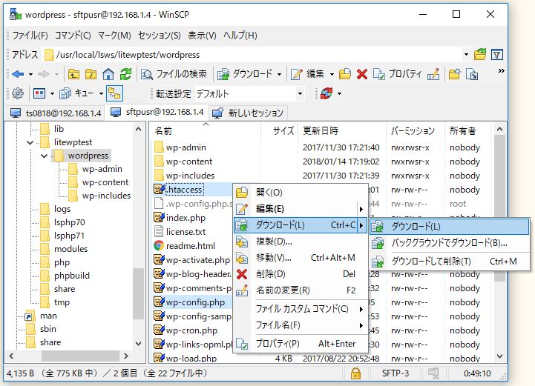535x386 pixels.
Task: Open the back history dropdown arrow
Action: 30,74
